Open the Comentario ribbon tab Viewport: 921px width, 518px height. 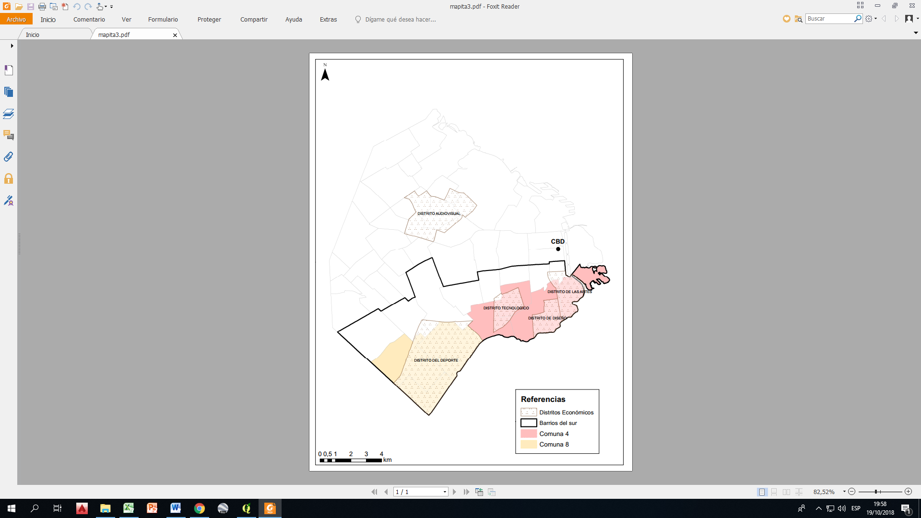coord(89,20)
